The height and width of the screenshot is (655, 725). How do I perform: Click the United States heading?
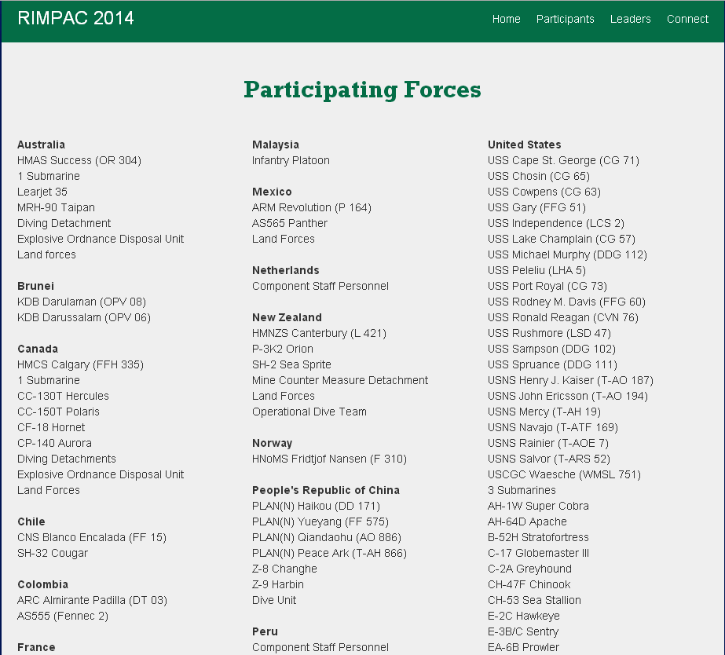(x=524, y=145)
